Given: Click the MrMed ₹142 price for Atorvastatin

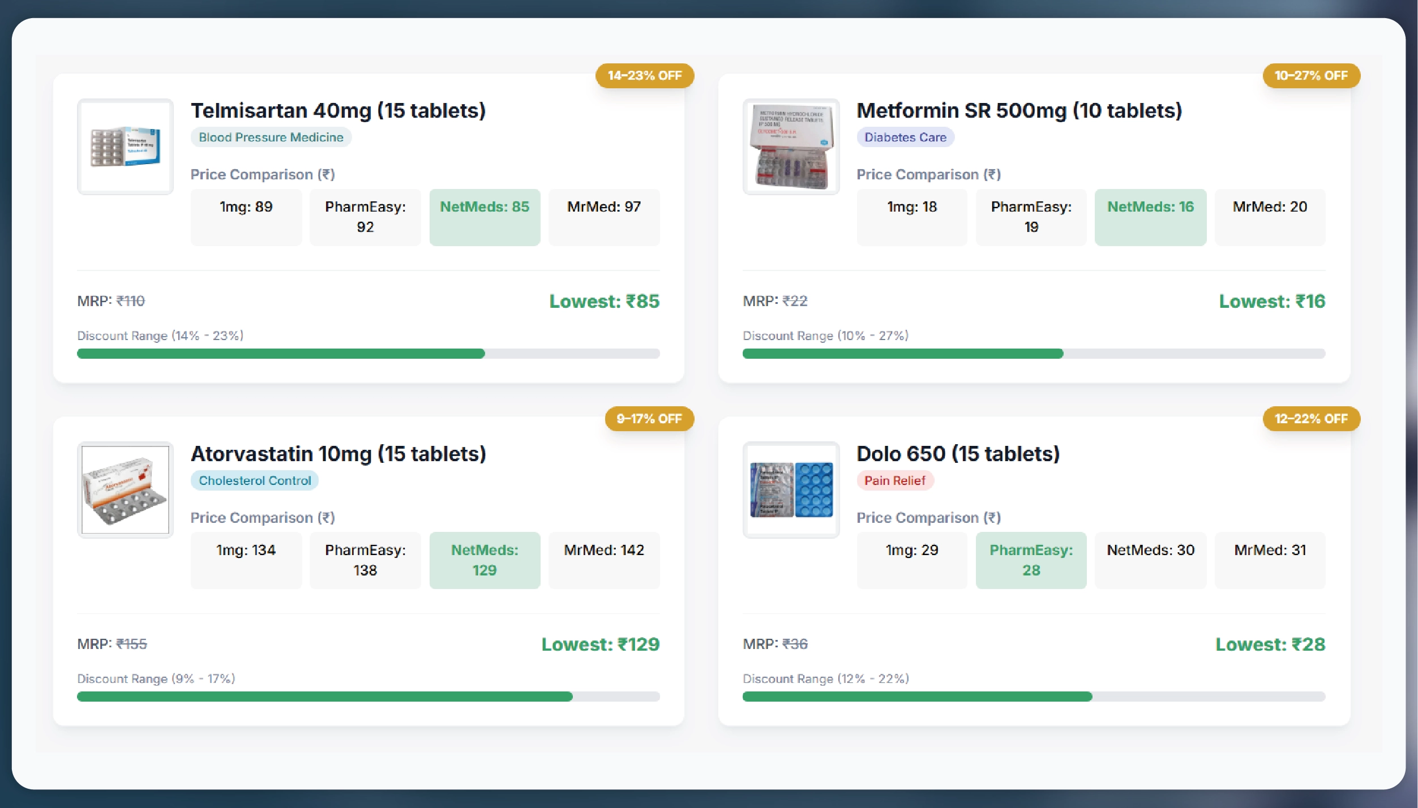Looking at the screenshot, I should point(604,549).
